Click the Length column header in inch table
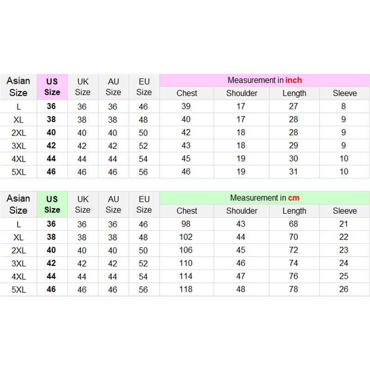Image resolution: width=370 pixels, height=370 pixels. pos(294,93)
